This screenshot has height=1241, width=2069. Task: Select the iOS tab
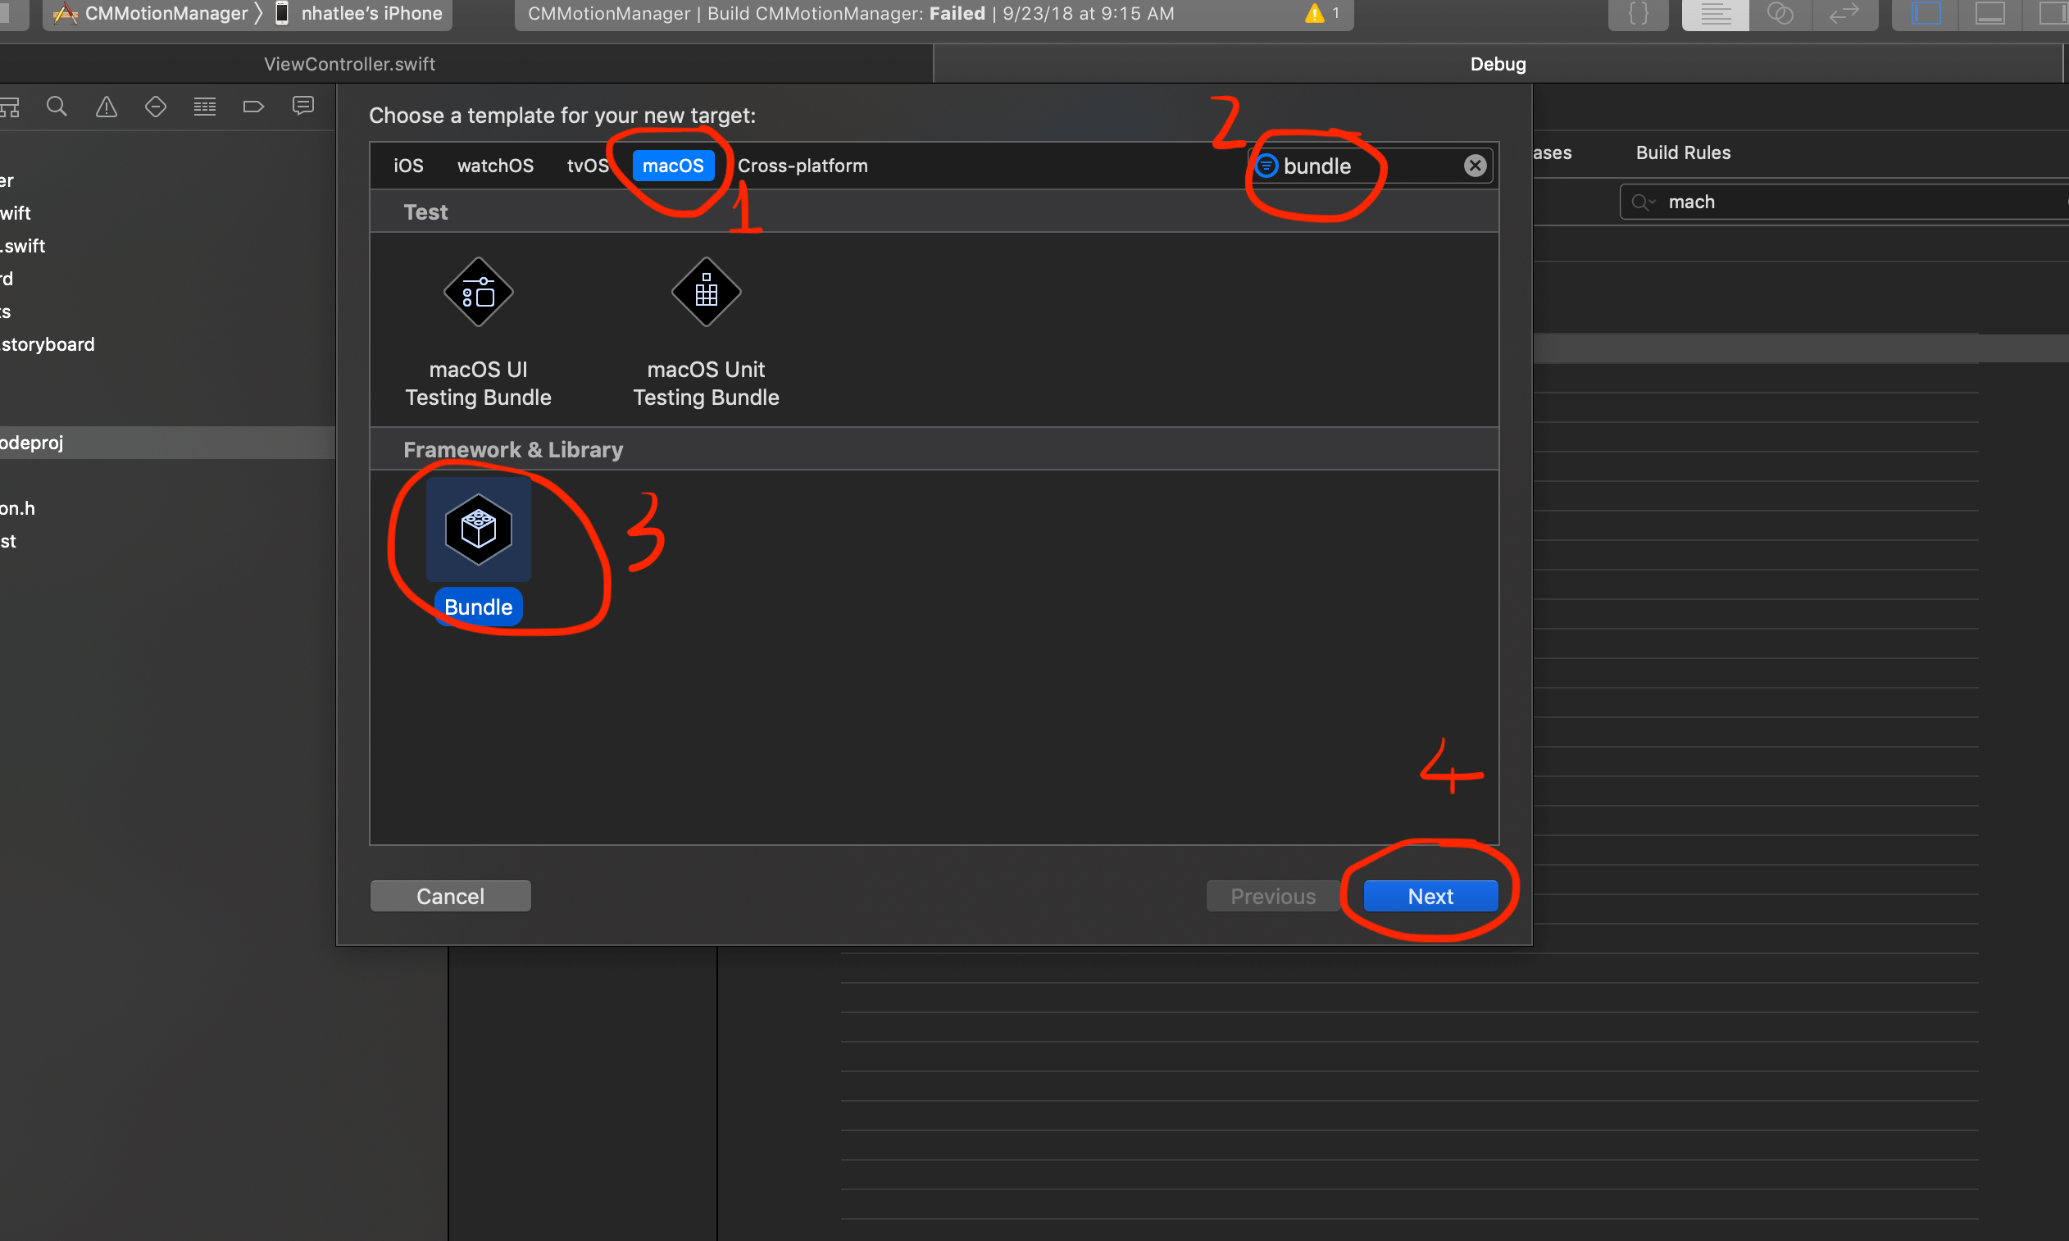click(x=411, y=166)
